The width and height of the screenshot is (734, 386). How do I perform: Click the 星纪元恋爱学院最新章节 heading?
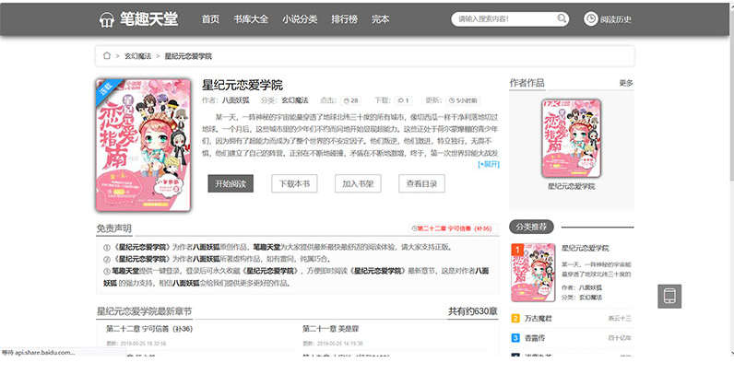pyautogui.click(x=144, y=311)
